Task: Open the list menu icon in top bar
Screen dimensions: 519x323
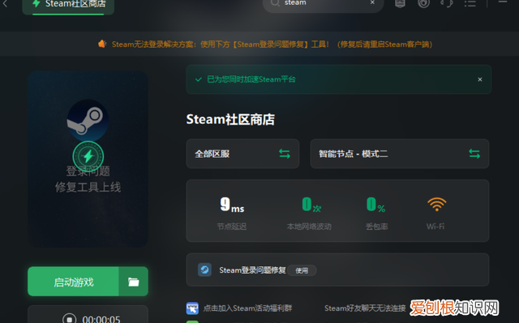Action: point(470,3)
